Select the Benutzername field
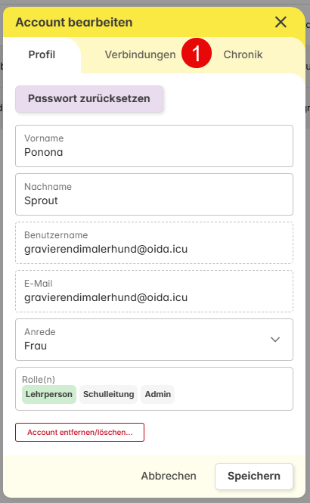 (154, 243)
